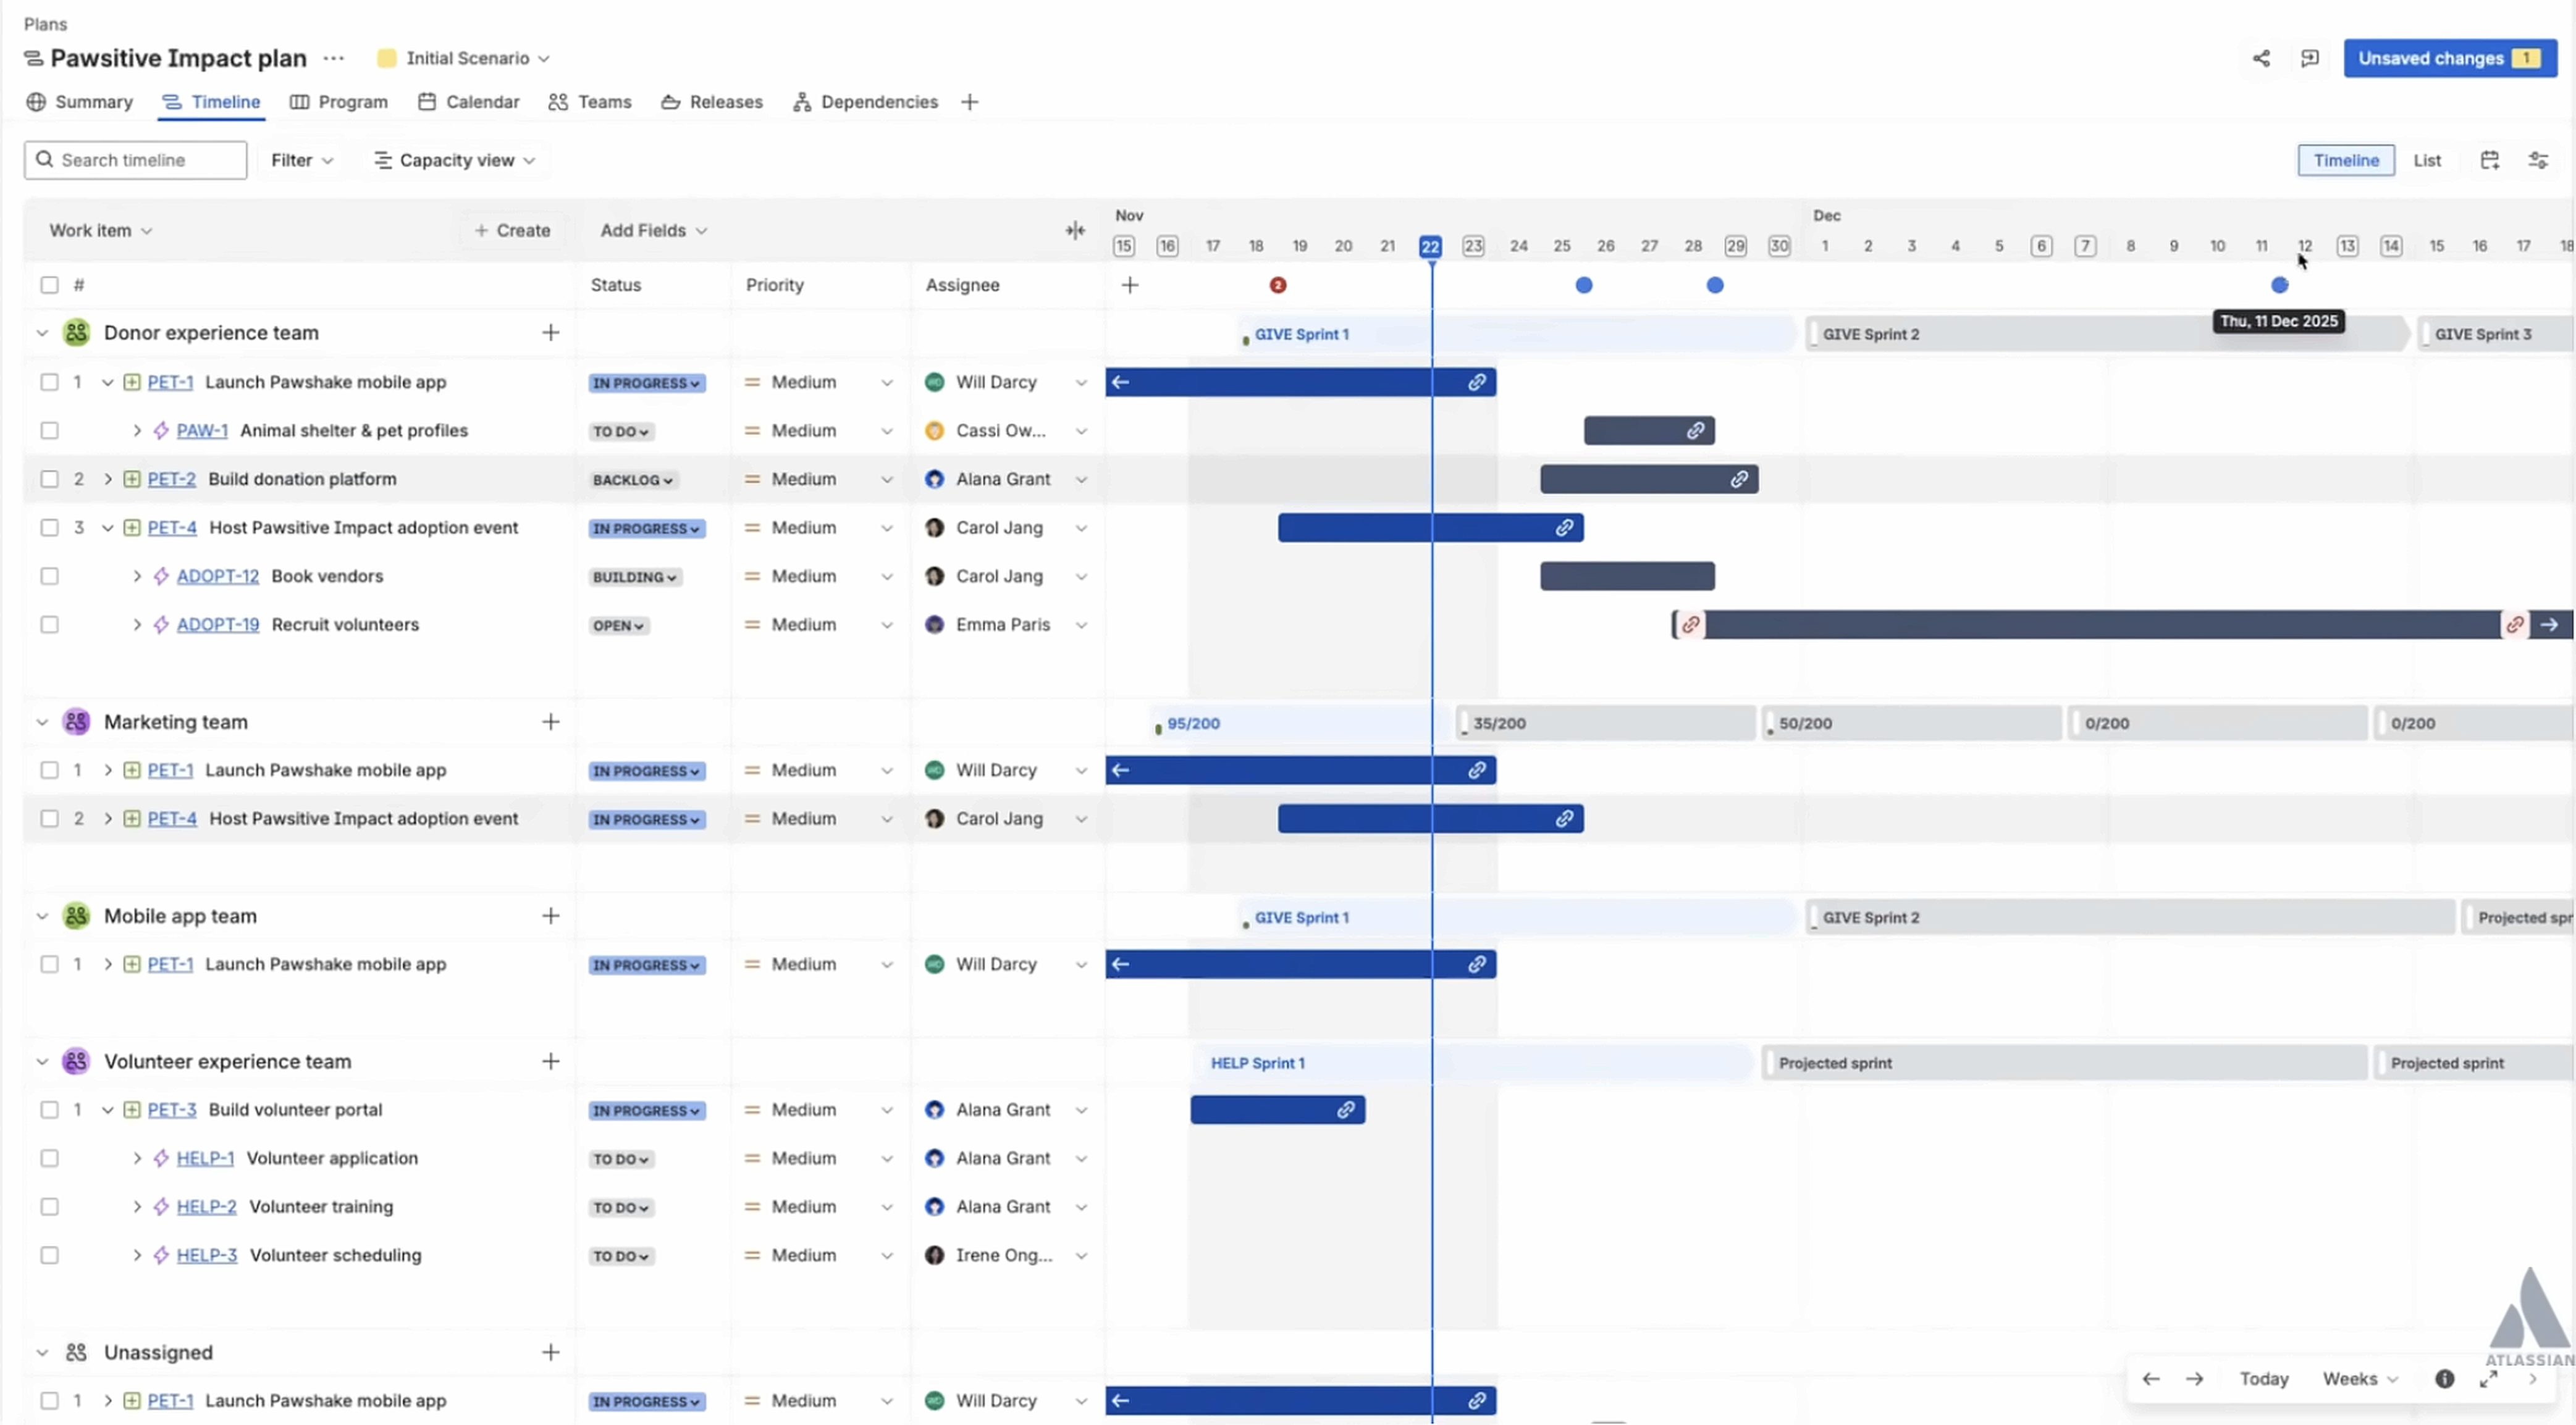
Task: Open the share plan icon
Action: [2261, 58]
